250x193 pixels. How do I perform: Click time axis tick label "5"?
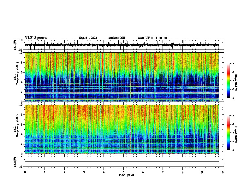(x=123, y=172)
